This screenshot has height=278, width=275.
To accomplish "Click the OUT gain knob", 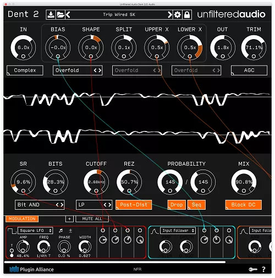I will click(223, 47).
